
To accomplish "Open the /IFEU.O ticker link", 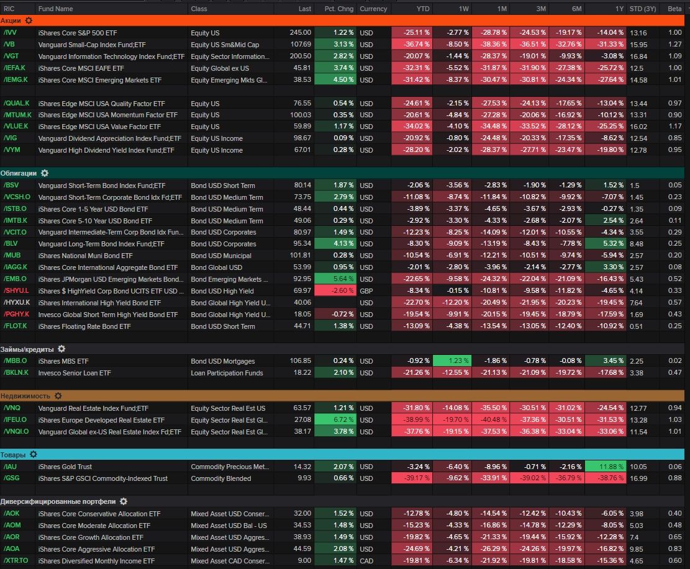I will click(15, 419).
